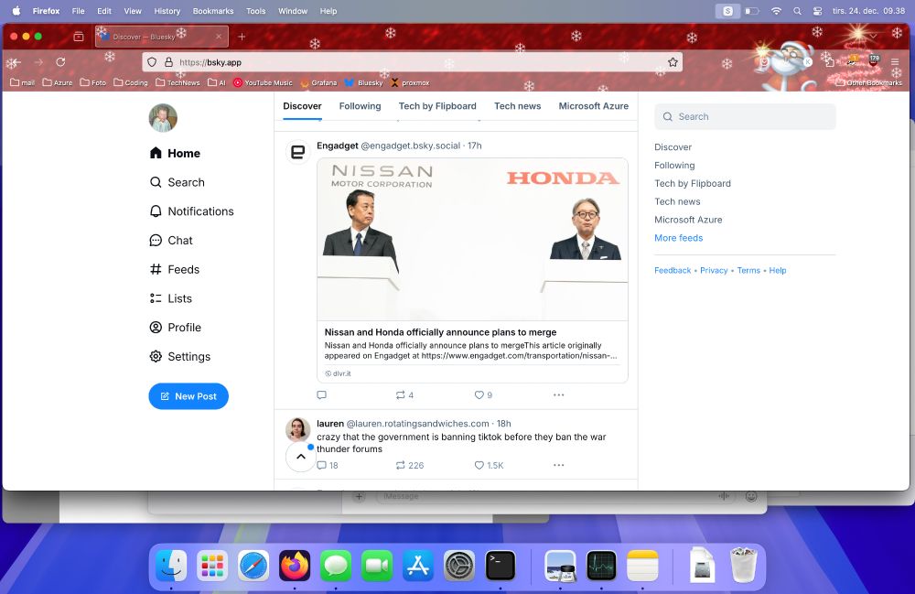Image resolution: width=915 pixels, height=594 pixels.
Task: Open a new Firefox tab
Action: 242,37
